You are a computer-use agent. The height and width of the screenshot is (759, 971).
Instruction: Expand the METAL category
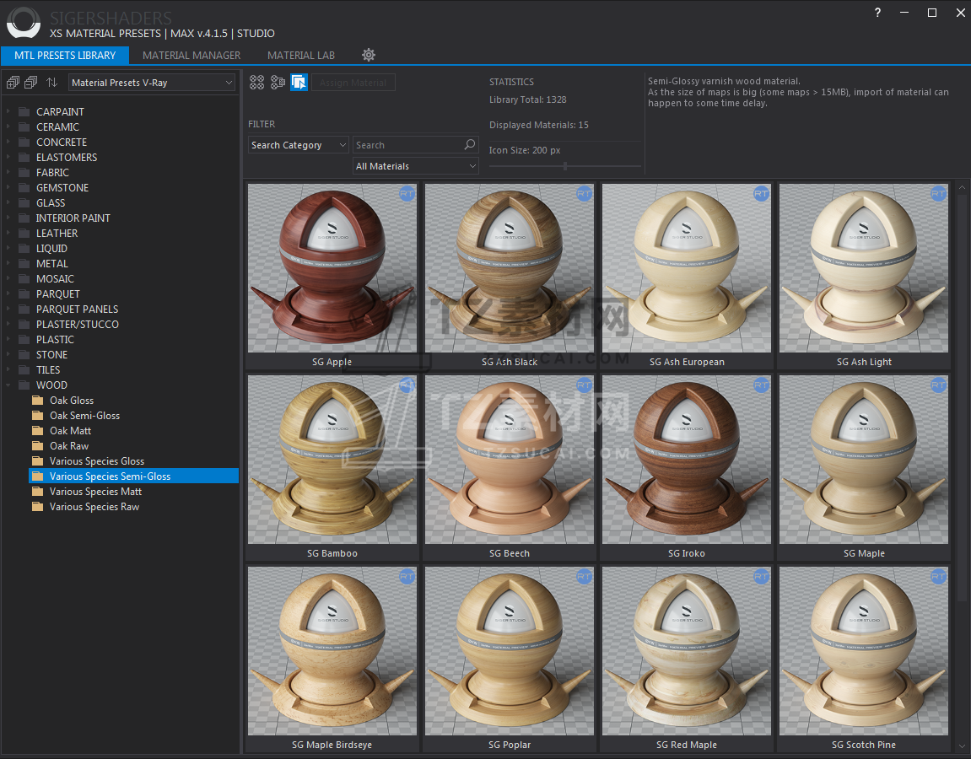[8, 264]
